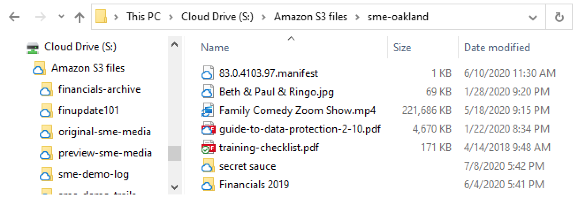Open the recent locations dropdown arrow
Image resolution: width=578 pixels, height=198 pixels.
pos(61,17)
